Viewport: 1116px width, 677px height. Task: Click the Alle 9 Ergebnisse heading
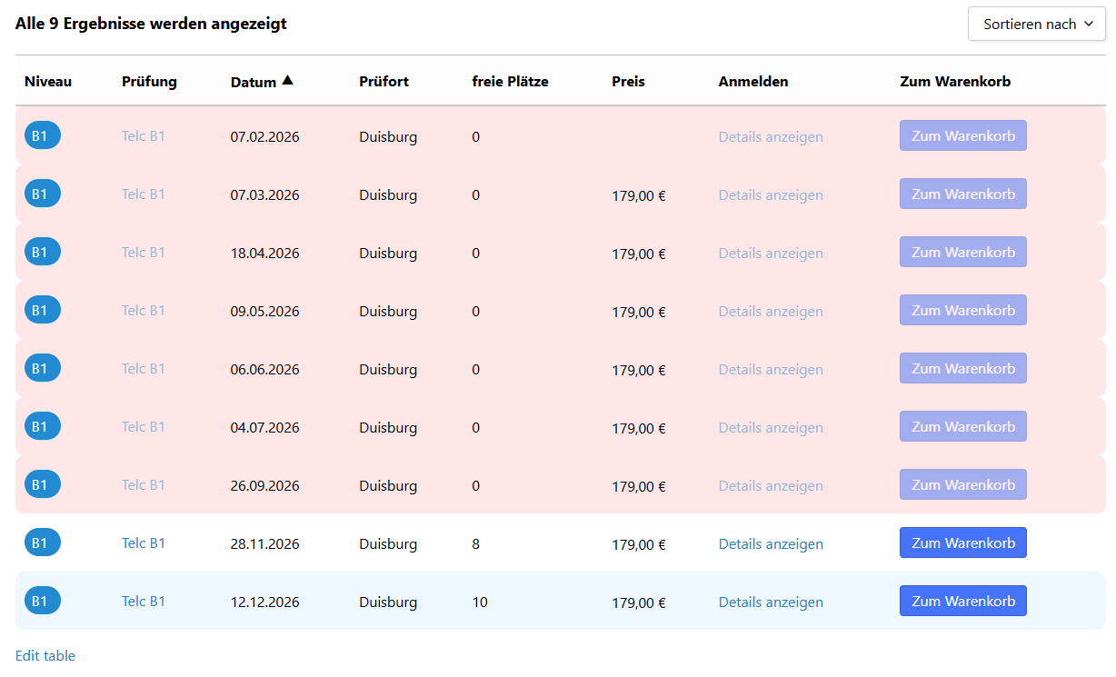(x=151, y=24)
